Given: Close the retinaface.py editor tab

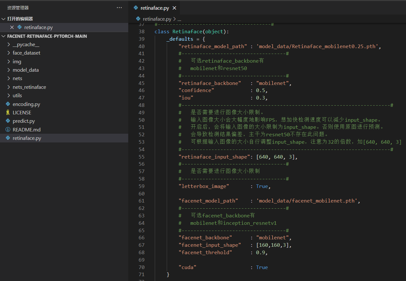Looking at the screenshot, I should pos(174,8).
